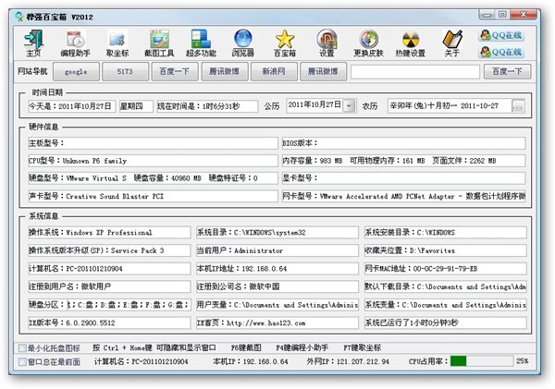
Task: Click the 主板型号 field
Action: click(x=153, y=143)
